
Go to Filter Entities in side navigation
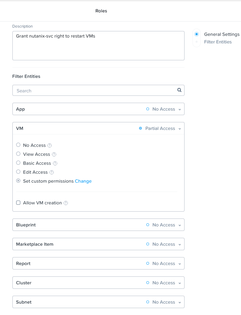[x=218, y=42]
